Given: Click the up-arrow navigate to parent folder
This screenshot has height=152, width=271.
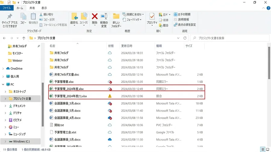Looking at the screenshot, I should coord(24,38).
